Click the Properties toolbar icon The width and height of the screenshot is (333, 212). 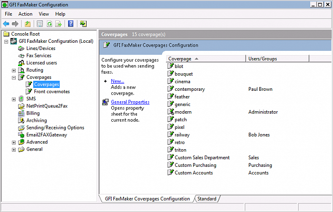click(x=40, y=23)
